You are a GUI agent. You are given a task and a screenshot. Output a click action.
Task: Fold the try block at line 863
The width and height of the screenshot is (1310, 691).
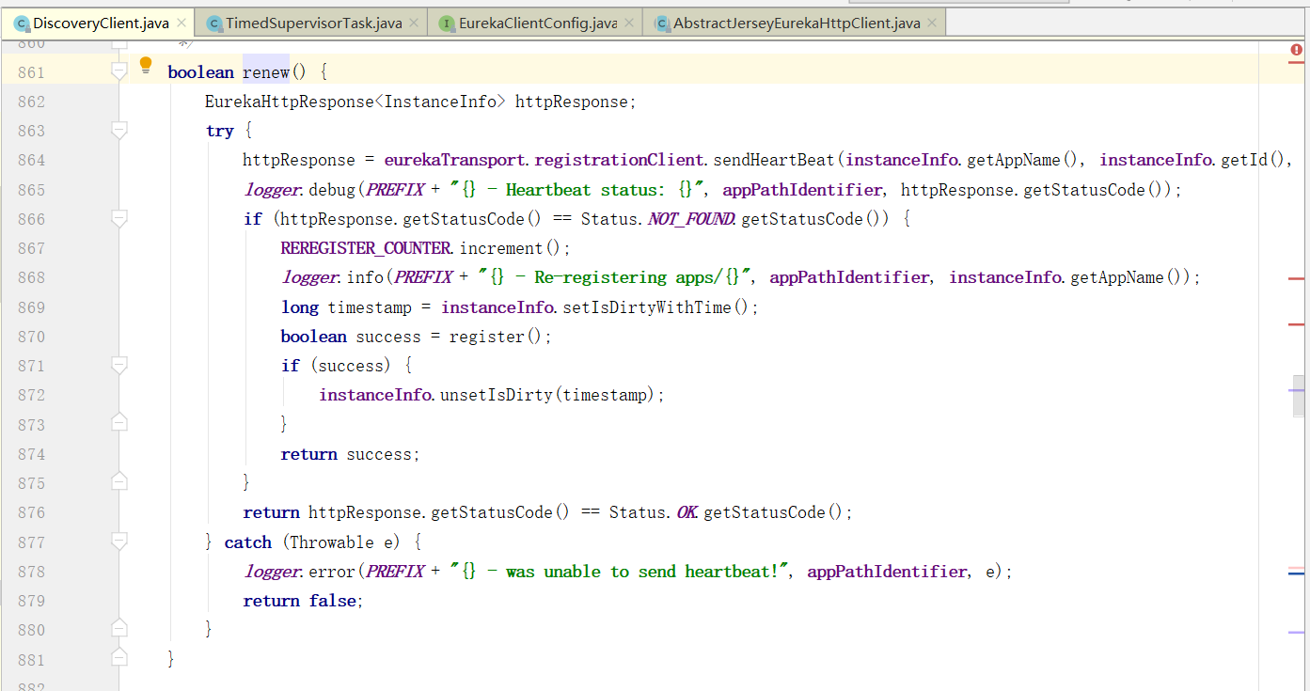[118, 131]
